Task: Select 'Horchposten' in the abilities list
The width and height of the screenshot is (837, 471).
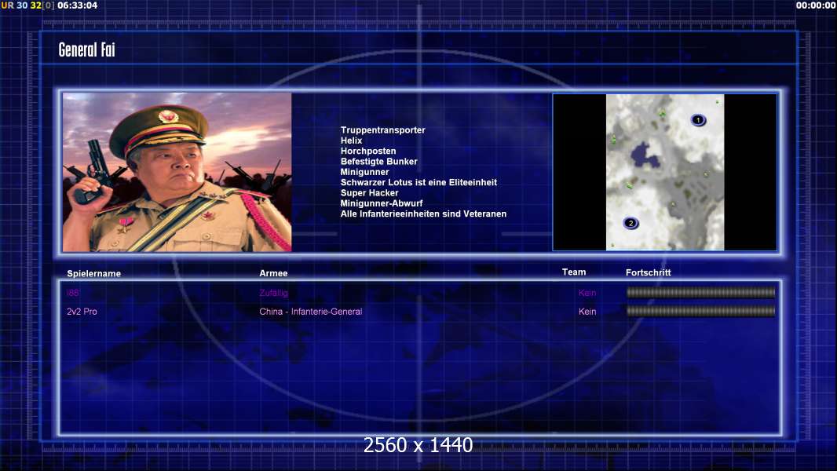Action: click(368, 151)
